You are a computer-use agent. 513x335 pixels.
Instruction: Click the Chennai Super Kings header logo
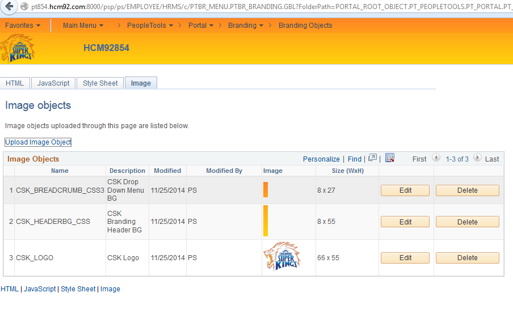click(x=18, y=48)
